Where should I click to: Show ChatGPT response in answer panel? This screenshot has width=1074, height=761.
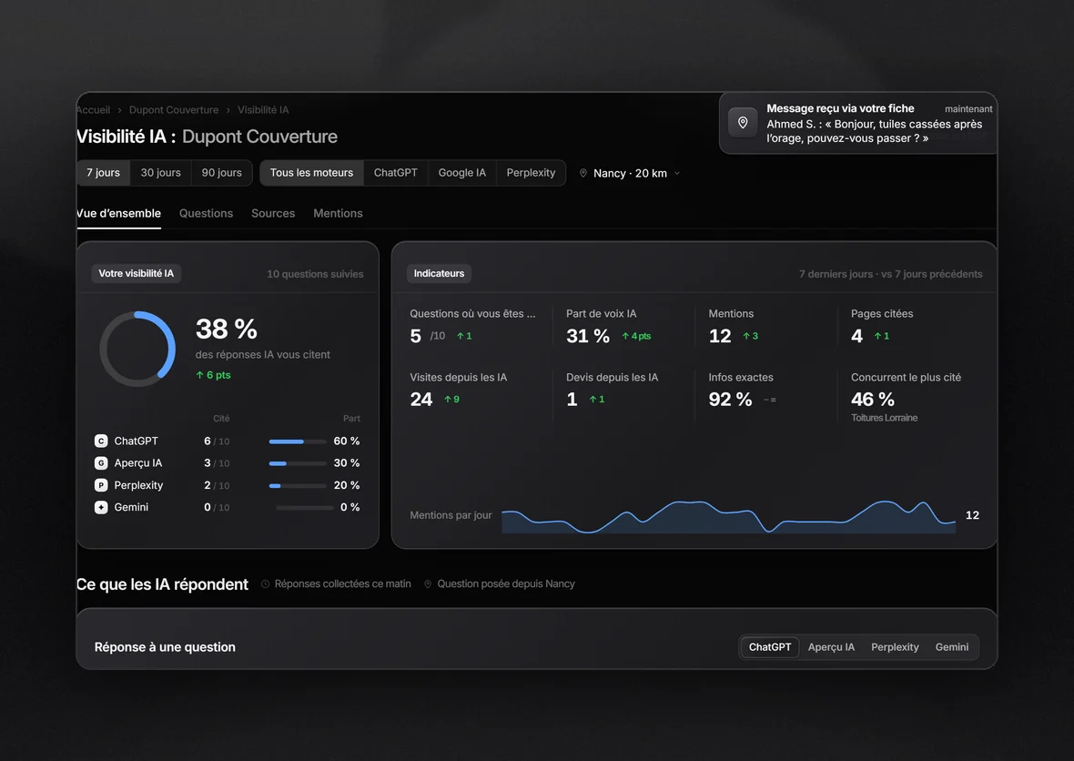tap(770, 647)
